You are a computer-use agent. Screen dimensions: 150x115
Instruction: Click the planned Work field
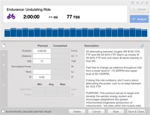tap(42, 72)
